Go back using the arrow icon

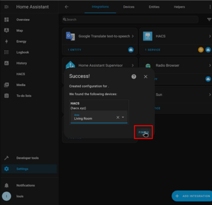pyautogui.click(x=67, y=7)
